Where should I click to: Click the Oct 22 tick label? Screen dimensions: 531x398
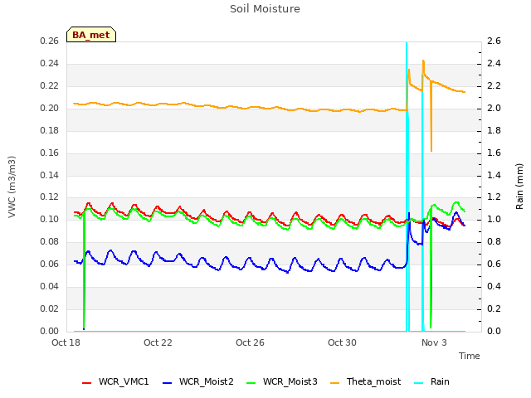(x=158, y=342)
